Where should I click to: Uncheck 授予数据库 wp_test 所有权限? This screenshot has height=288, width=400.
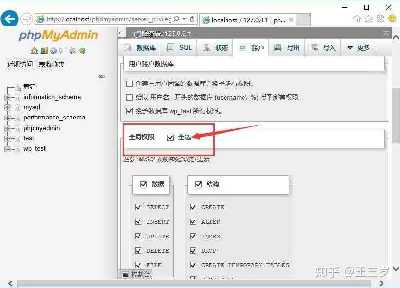[x=130, y=111]
